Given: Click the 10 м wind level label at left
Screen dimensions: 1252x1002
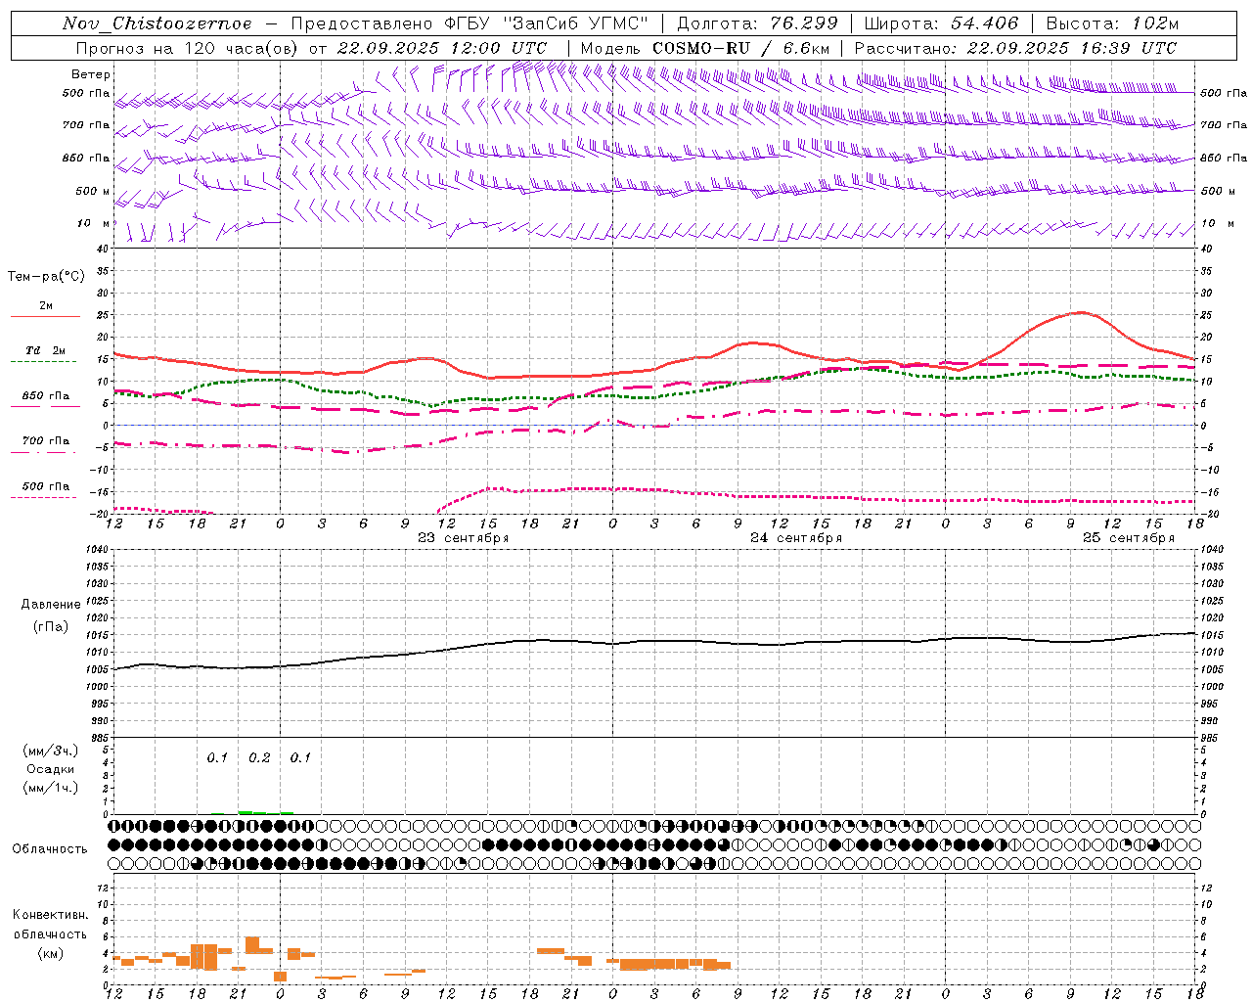Looking at the screenshot, I should (x=94, y=223).
